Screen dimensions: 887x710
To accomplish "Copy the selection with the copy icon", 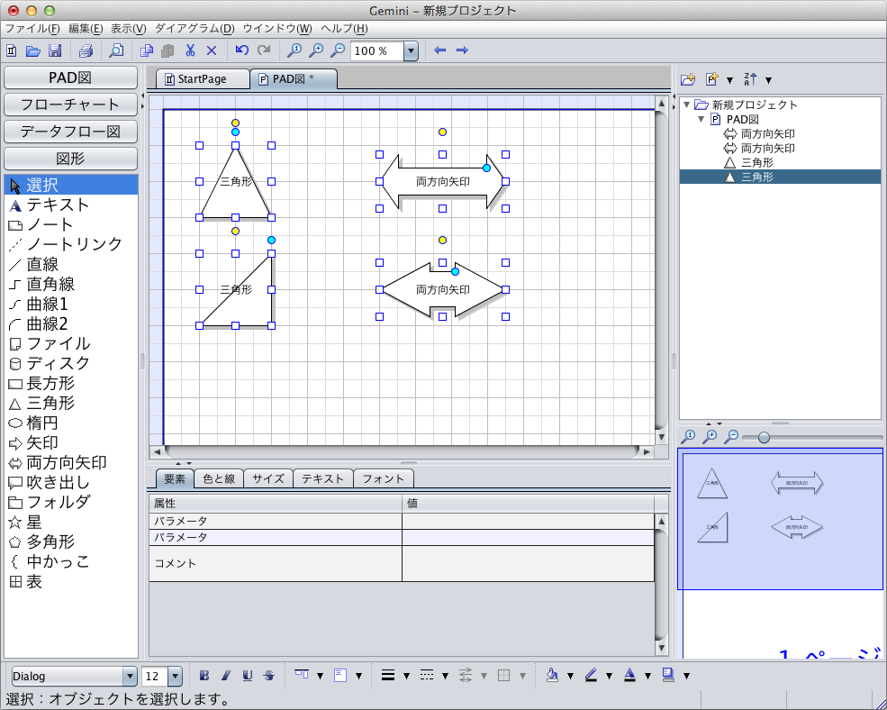I will pyautogui.click(x=147, y=50).
